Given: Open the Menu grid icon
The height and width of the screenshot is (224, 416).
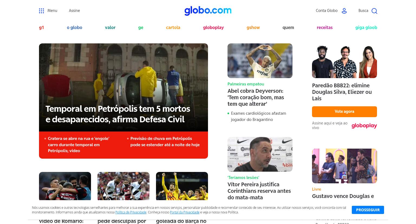Looking at the screenshot, I should [x=41, y=11].
